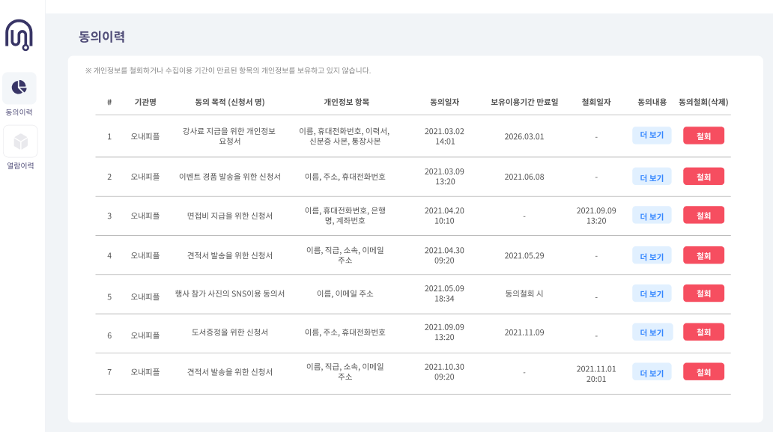Withdraw consent for 행사 참가 사진 SNS row
The image size is (773, 432).
pyautogui.click(x=703, y=293)
